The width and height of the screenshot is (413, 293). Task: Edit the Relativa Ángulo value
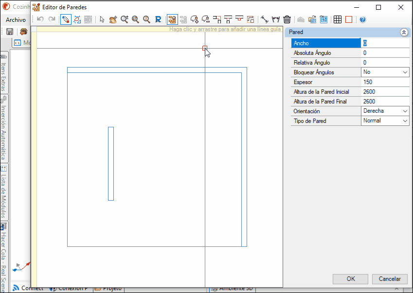[385, 63]
